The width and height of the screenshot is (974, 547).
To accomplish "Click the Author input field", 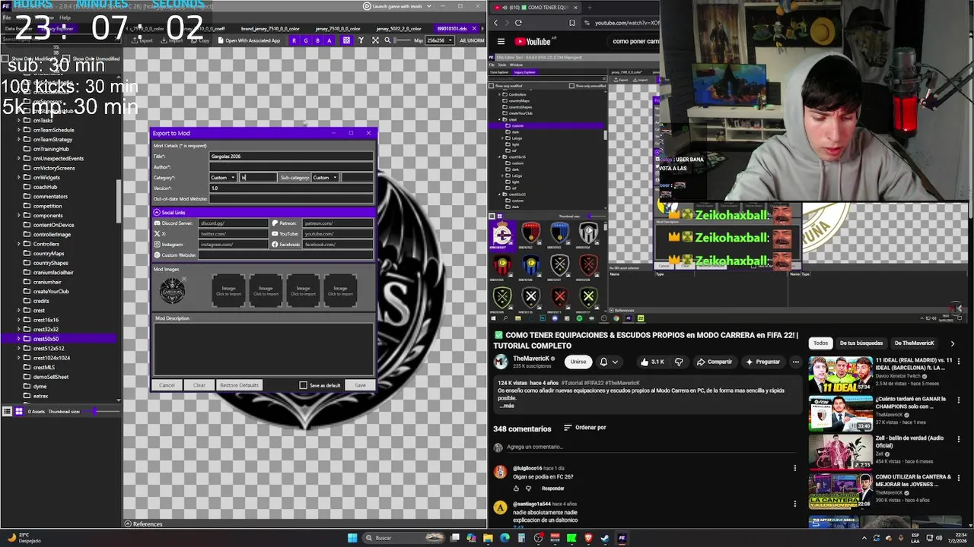I will [x=291, y=167].
